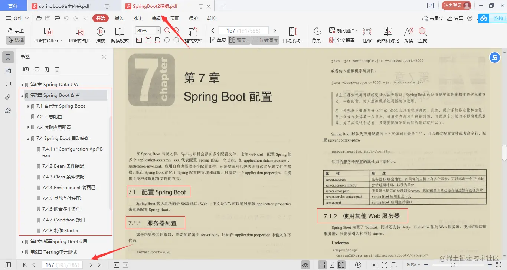Collapse the 7.4 Spring Boot 自动装配 bookmark

(29, 138)
